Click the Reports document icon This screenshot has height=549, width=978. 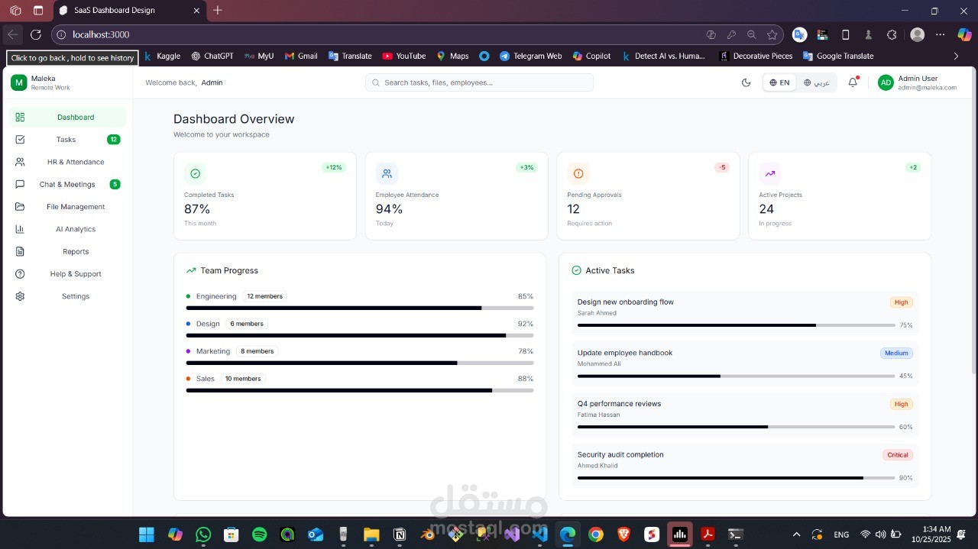point(21,251)
